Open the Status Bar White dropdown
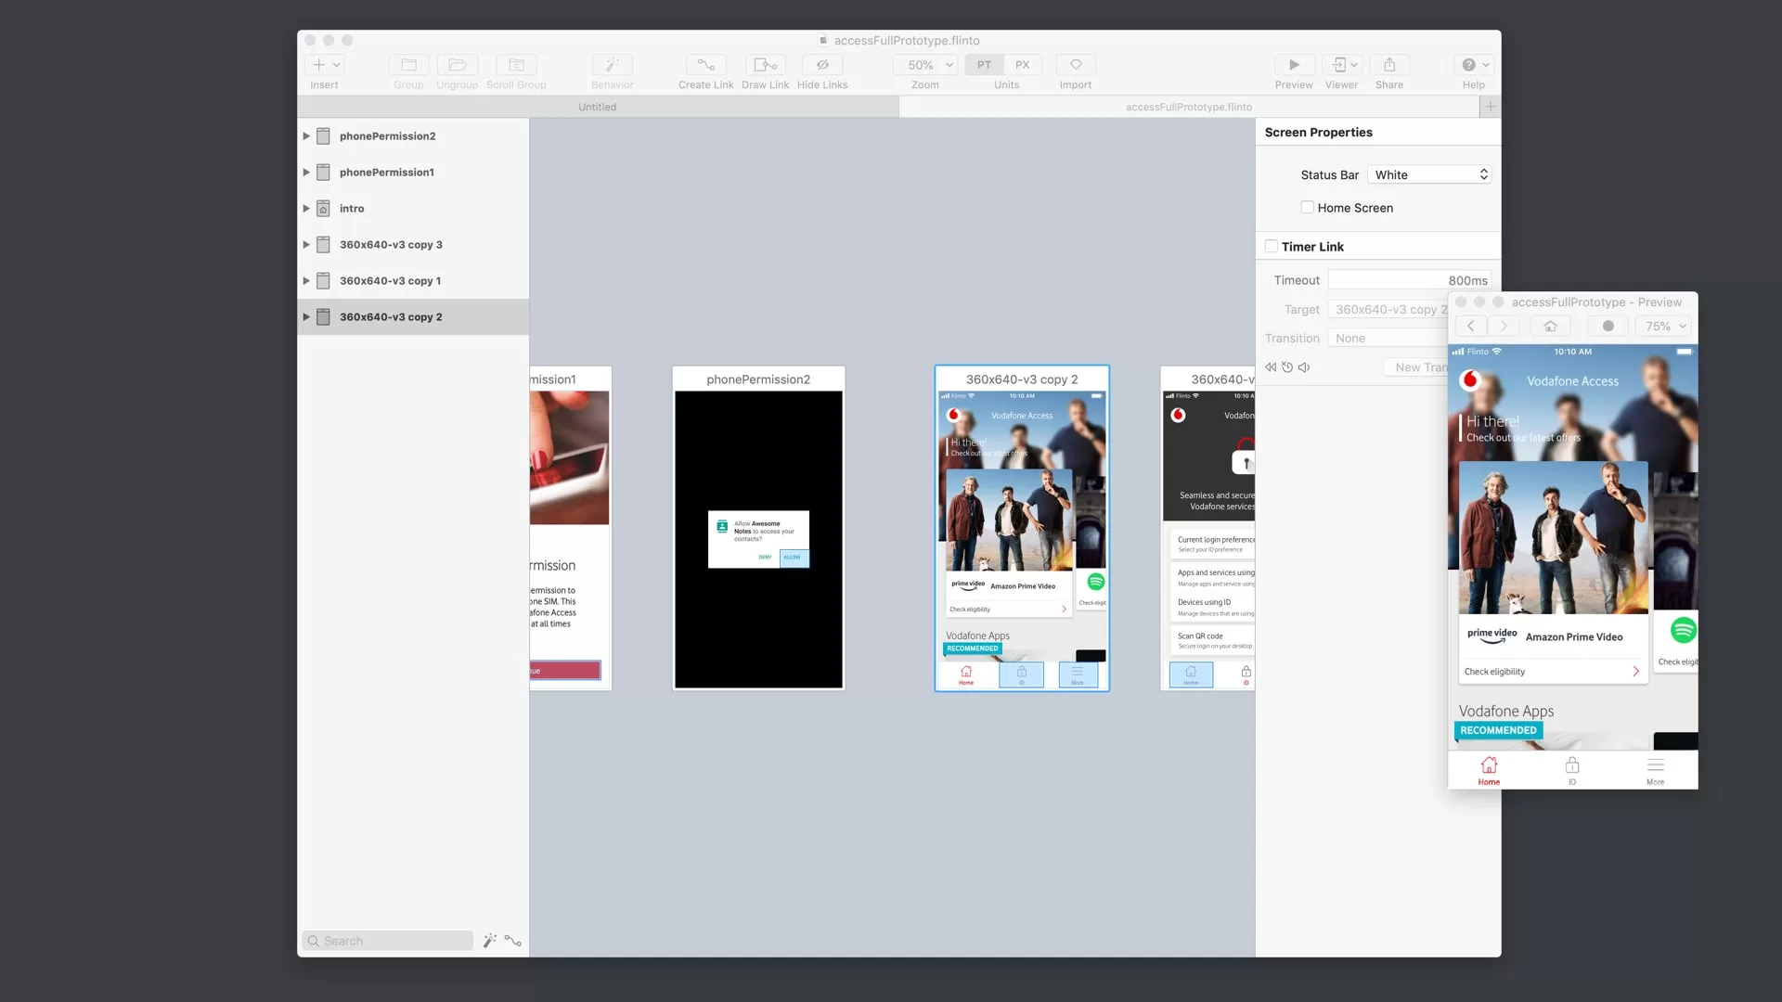 1429,175
